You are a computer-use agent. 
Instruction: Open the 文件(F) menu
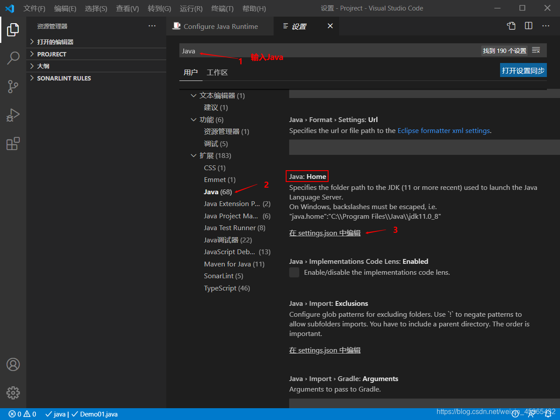tap(35, 8)
